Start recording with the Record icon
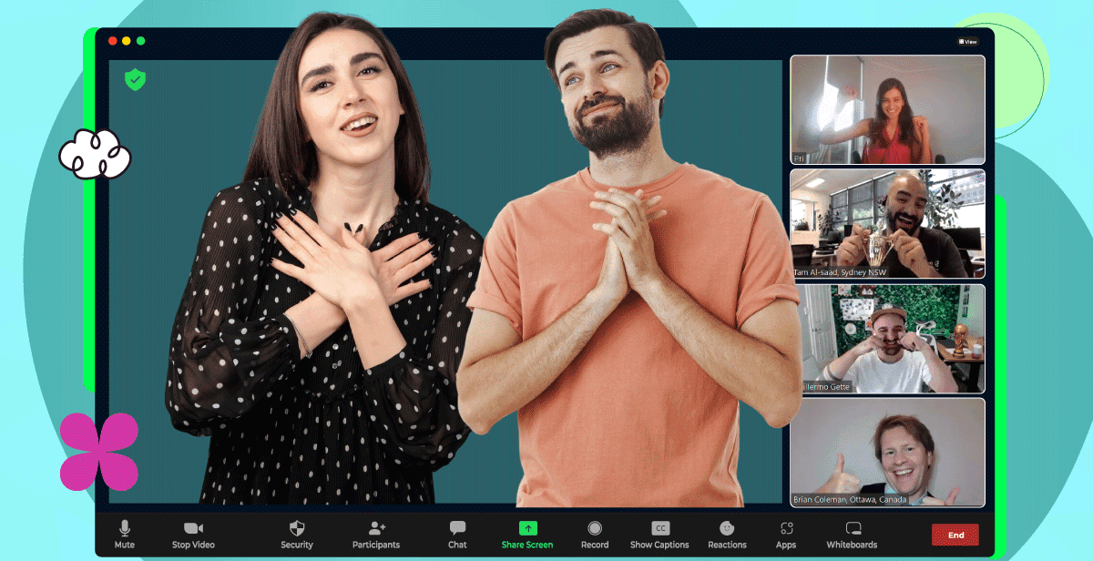The image size is (1093, 561). click(x=595, y=535)
